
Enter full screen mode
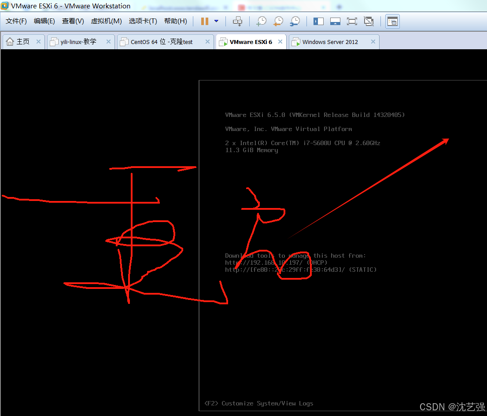pos(352,21)
